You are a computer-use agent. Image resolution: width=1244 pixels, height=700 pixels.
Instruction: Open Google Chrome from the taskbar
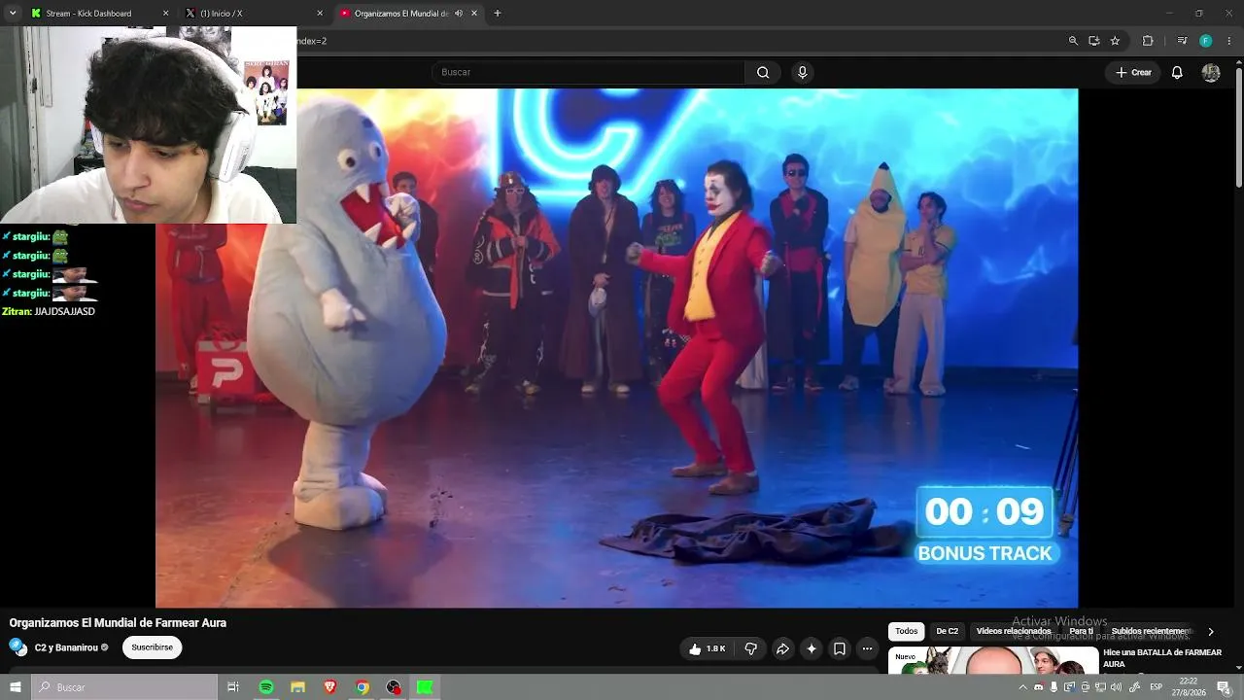362,687
